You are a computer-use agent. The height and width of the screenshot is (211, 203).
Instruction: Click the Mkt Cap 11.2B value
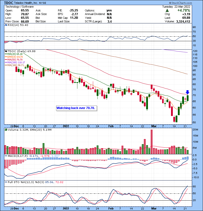[74, 18]
